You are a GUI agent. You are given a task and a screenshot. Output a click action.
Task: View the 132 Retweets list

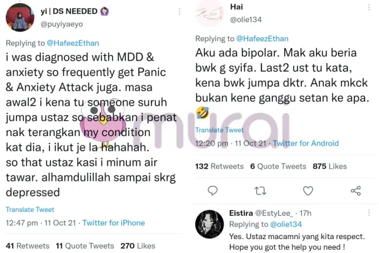(219, 166)
